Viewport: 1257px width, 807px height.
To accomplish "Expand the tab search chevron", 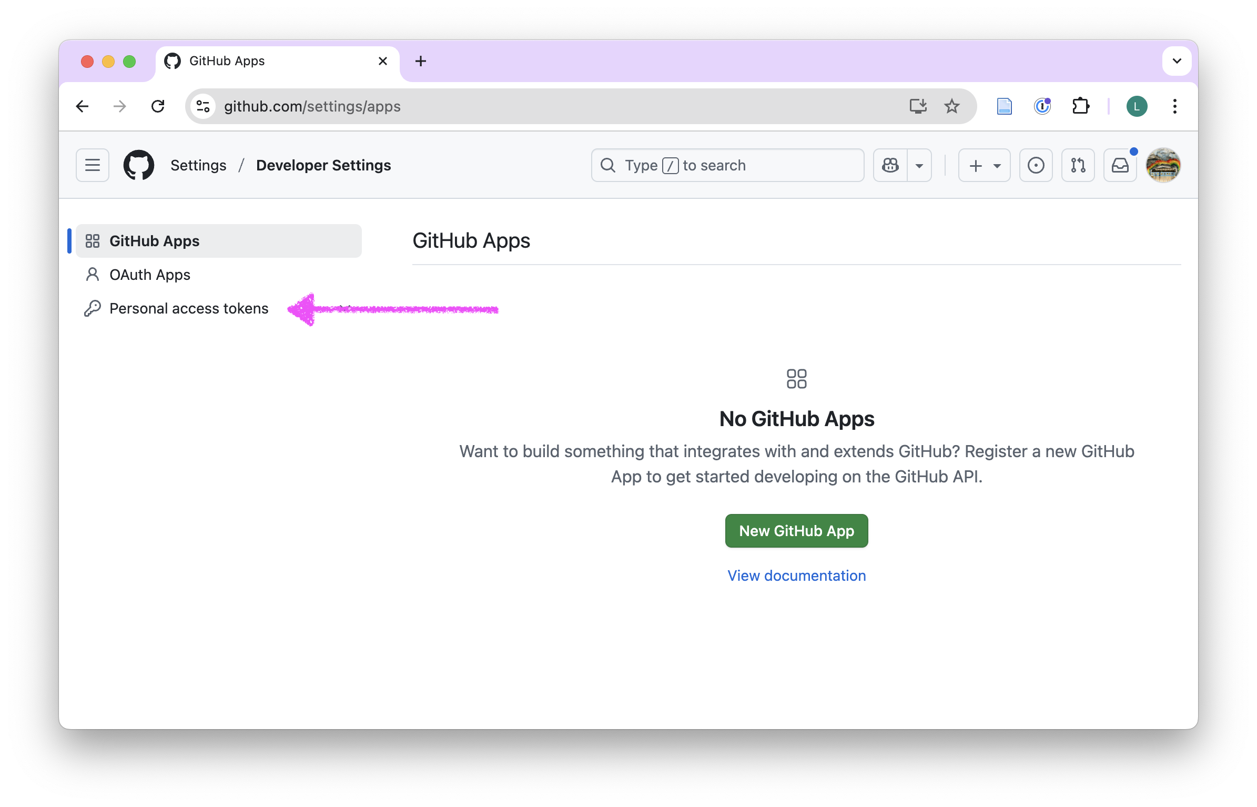I will (x=1177, y=61).
